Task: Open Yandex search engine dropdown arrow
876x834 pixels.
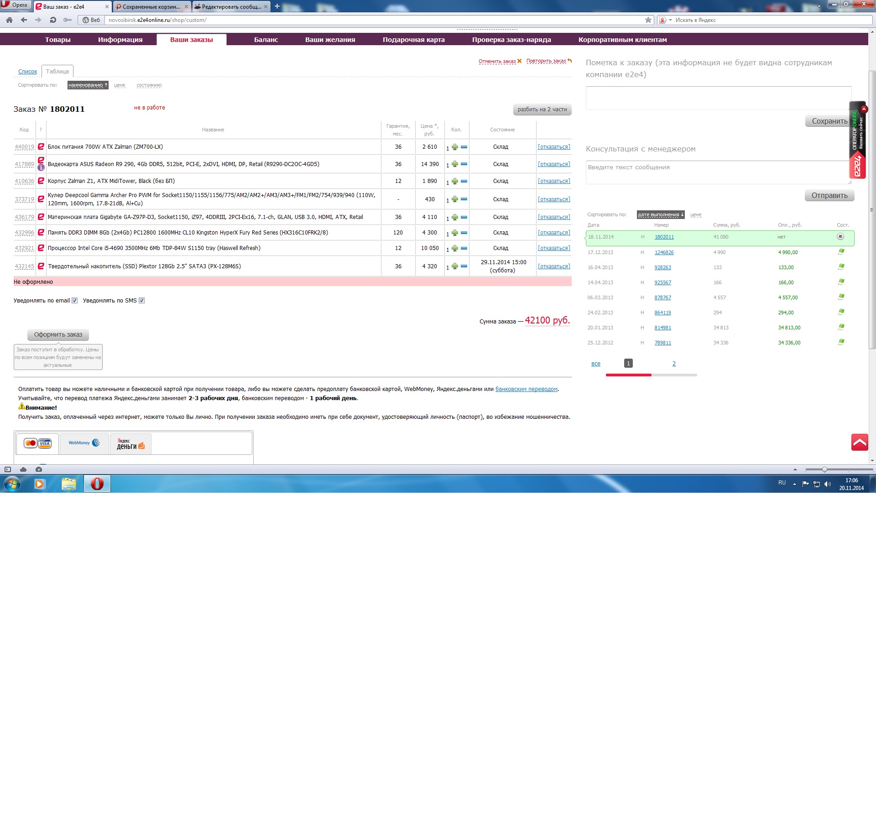Action: point(670,20)
